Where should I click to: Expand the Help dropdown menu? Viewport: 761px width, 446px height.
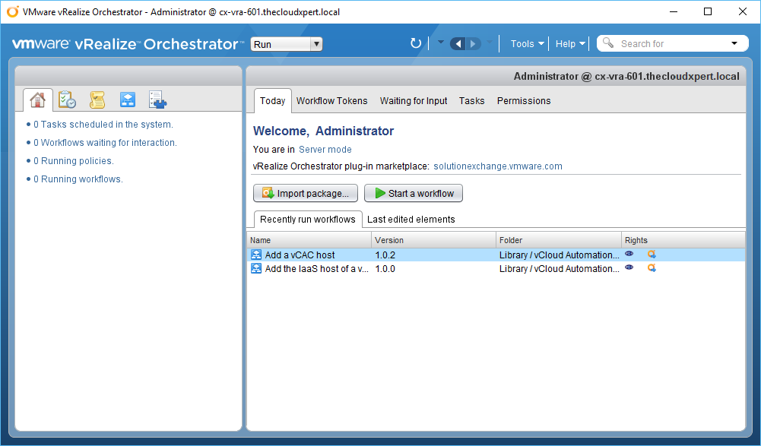pos(570,43)
